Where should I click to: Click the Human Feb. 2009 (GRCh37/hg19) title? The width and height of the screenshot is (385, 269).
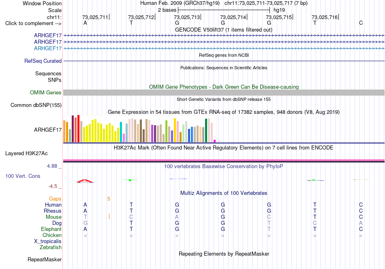[180, 3]
